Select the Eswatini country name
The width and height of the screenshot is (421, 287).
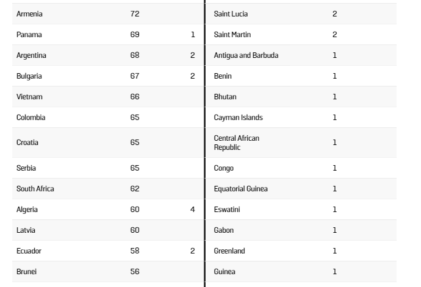[x=227, y=210]
